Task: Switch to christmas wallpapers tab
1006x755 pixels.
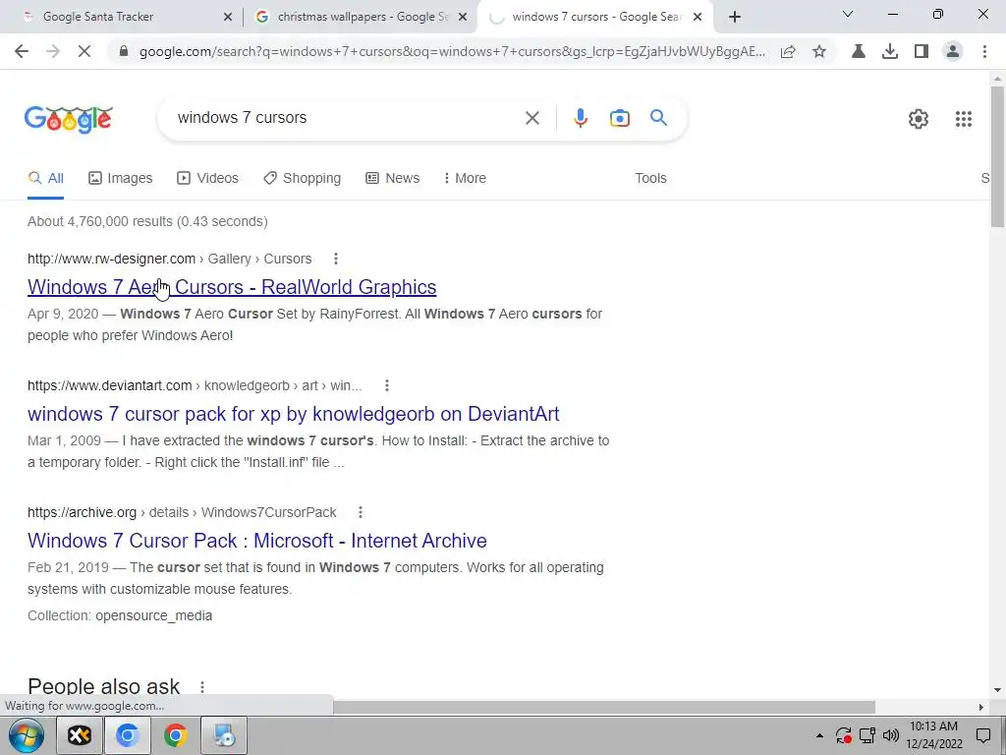Action: coord(360,17)
